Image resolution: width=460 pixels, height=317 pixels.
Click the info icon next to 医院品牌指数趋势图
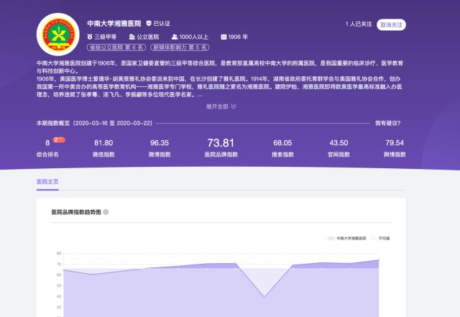click(x=106, y=212)
